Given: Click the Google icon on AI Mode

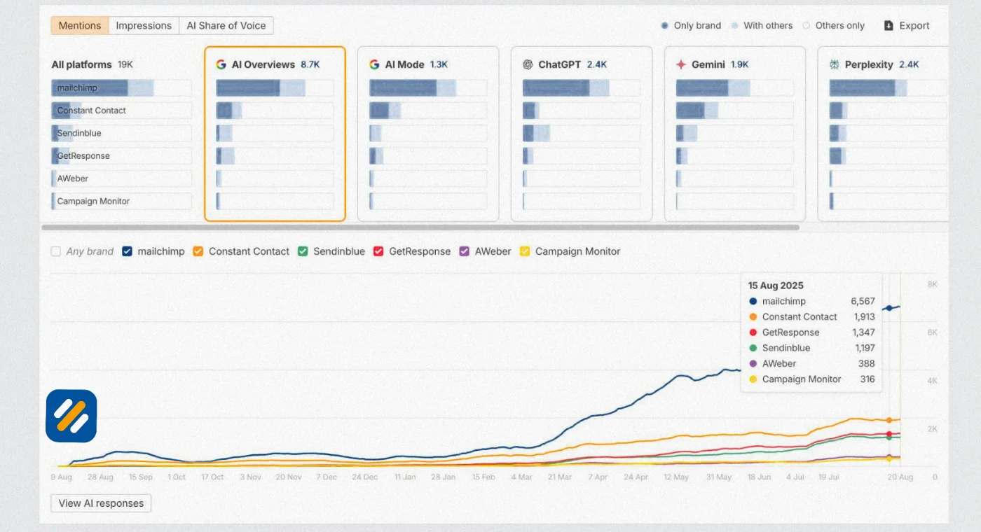Looking at the screenshot, I should (x=375, y=64).
